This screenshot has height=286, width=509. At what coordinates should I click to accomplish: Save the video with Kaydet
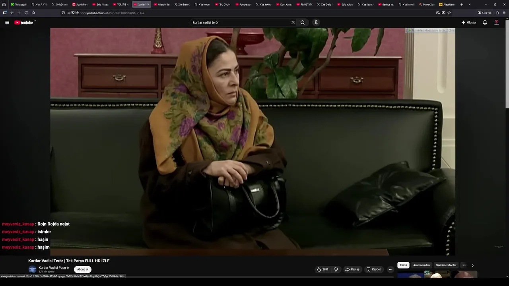pyautogui.click(x=374, y=269)
